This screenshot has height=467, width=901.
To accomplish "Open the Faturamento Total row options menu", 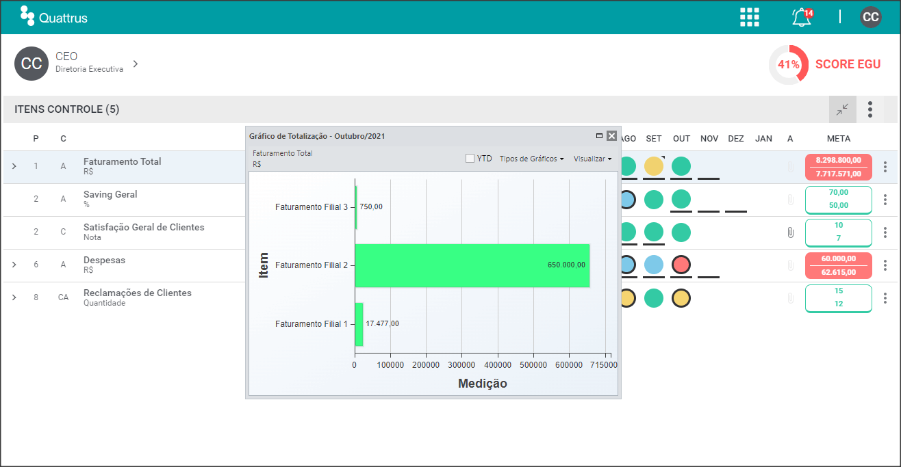I will click(x=885, y=167).
